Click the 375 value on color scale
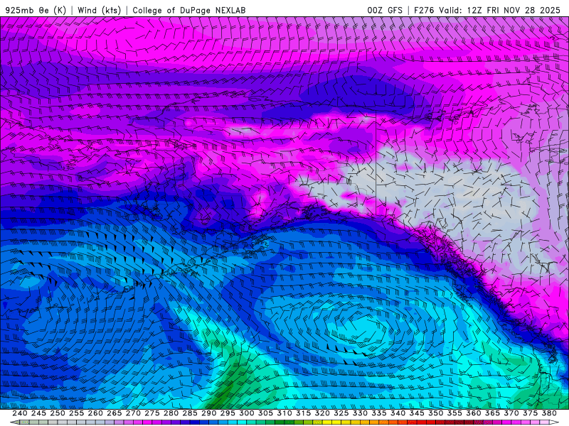The height and width of the screenshot is (426, 569). pyautogui.click(x=530, y=413)
